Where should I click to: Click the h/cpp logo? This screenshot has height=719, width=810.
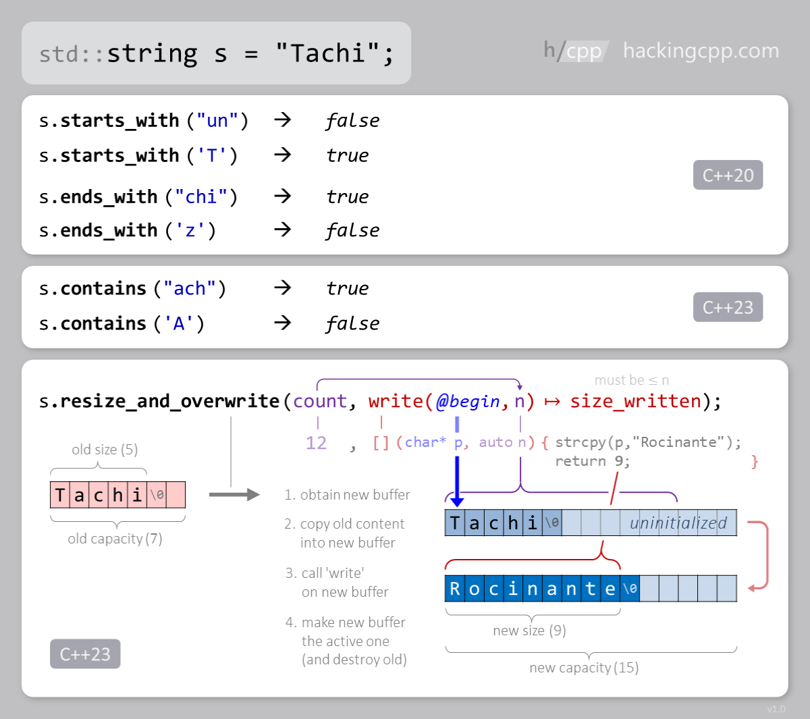pos(576,51)
